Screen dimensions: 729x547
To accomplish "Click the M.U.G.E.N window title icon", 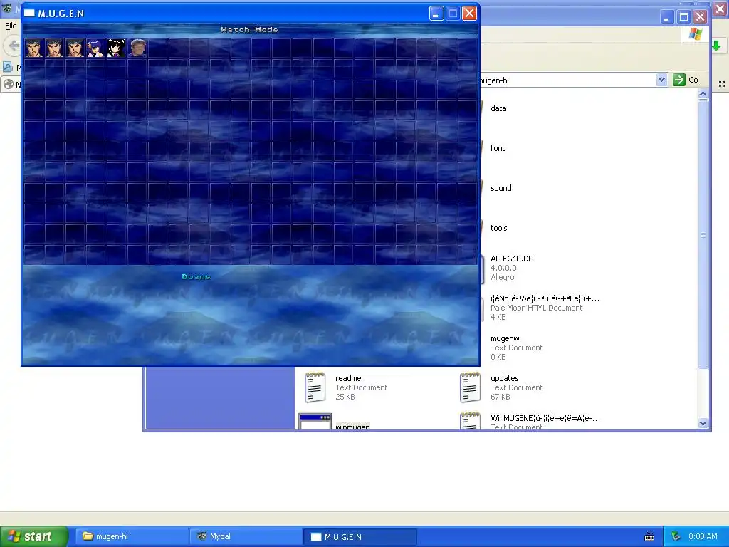I will click(x=29, y=14).
